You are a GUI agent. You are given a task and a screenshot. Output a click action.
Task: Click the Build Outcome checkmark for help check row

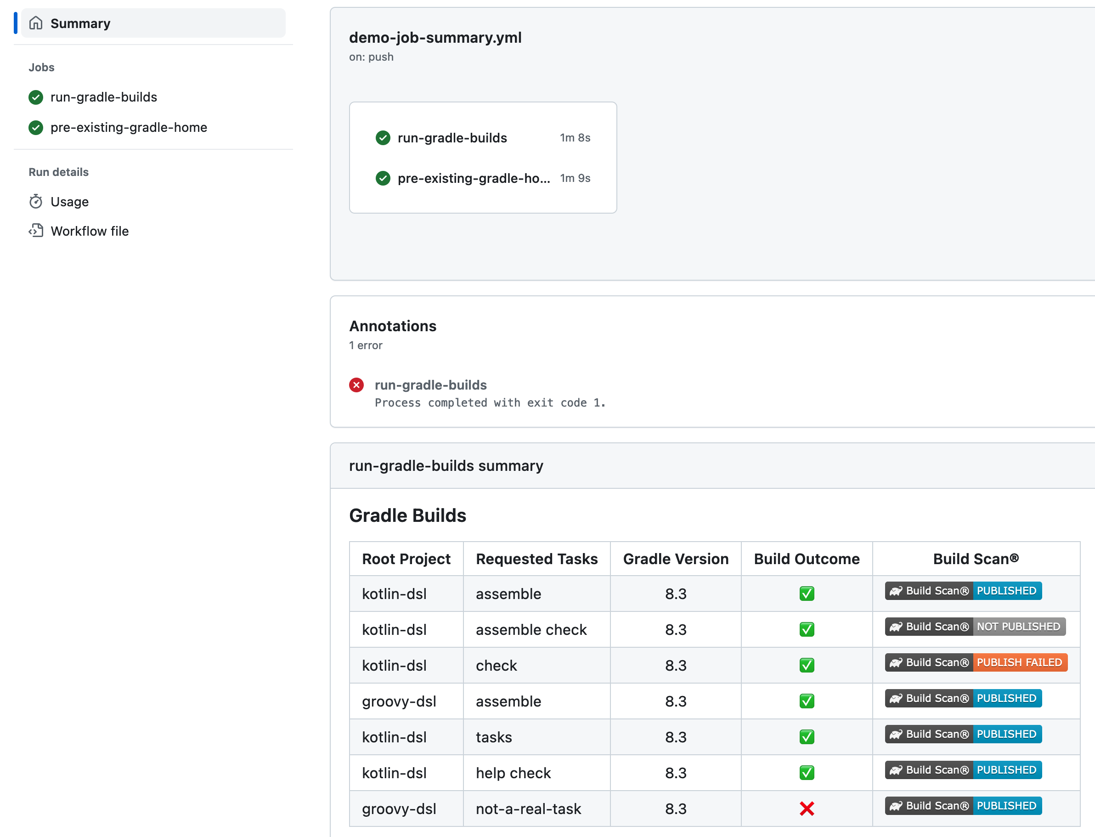(806, 773)
